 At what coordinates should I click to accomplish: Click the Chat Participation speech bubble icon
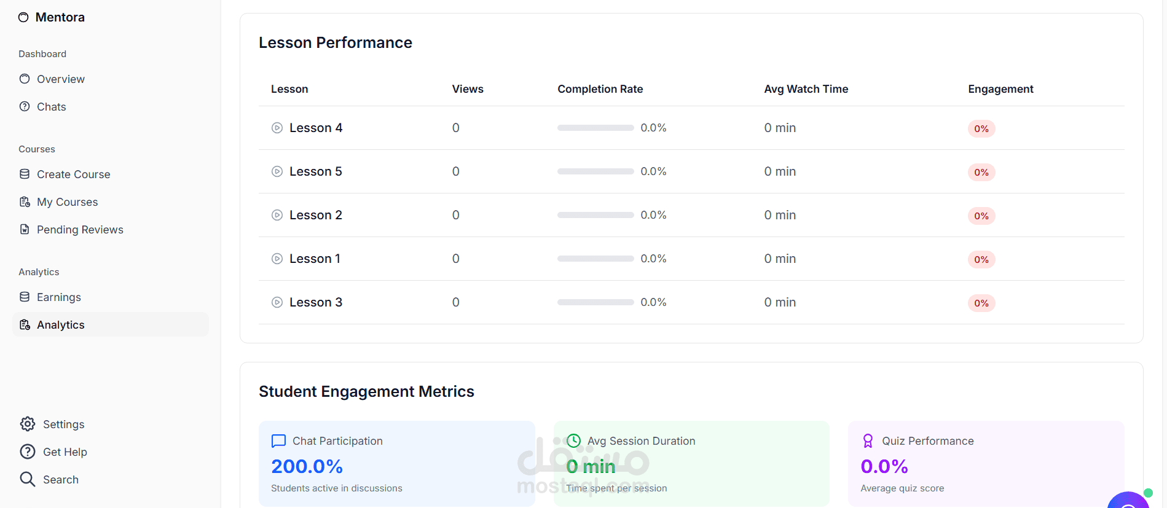coord(278,441)
